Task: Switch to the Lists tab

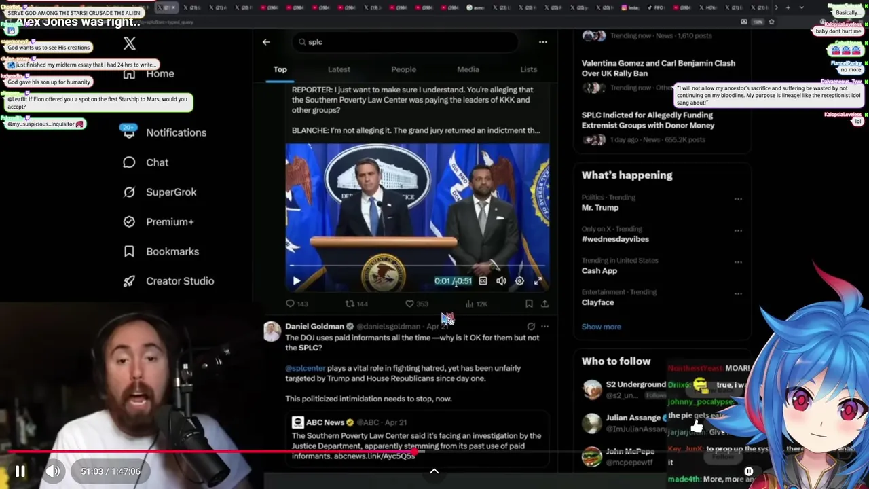Action: point(528,69)
